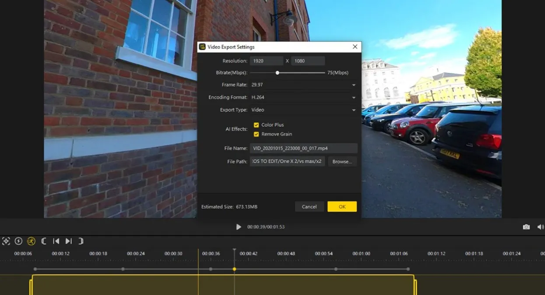The image size is (545, 295).
Task: Disable the Remove Grain checkbox
Action: point(257,134)
